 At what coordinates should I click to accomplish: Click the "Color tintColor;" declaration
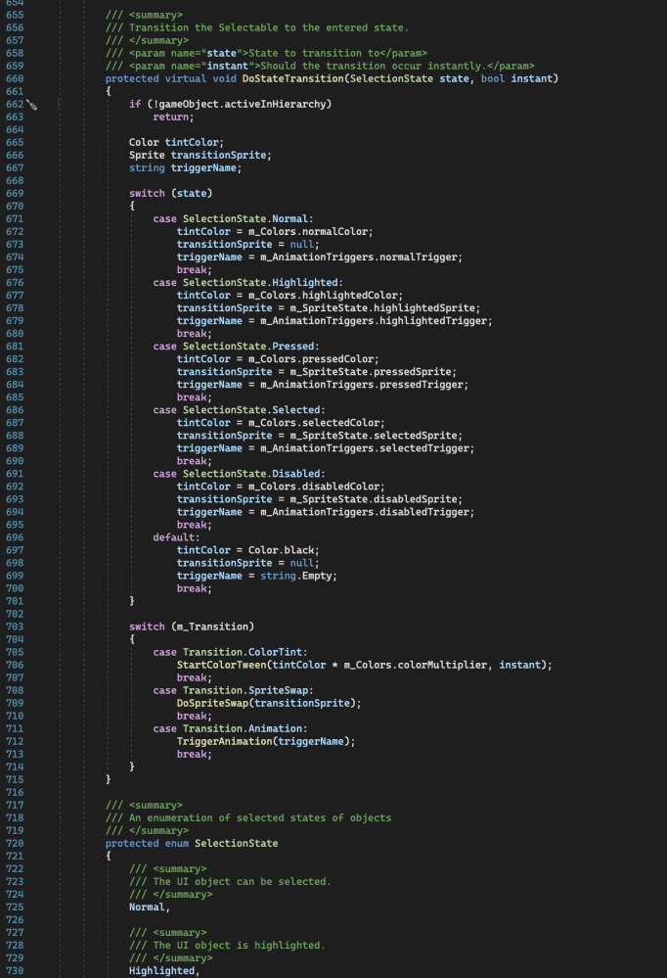click(176, 142)
